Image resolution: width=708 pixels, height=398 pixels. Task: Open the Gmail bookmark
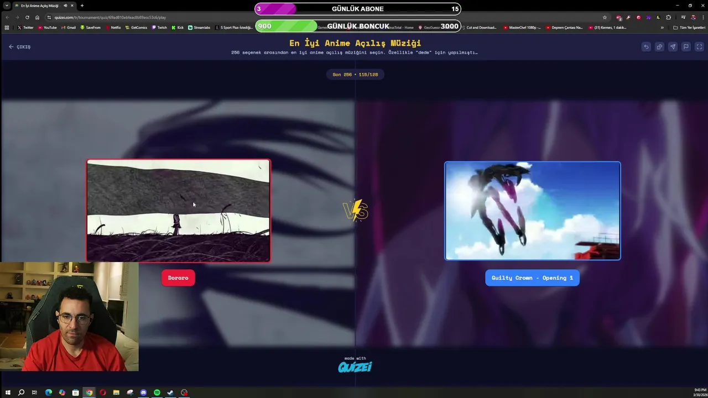(x=69, y=27)
